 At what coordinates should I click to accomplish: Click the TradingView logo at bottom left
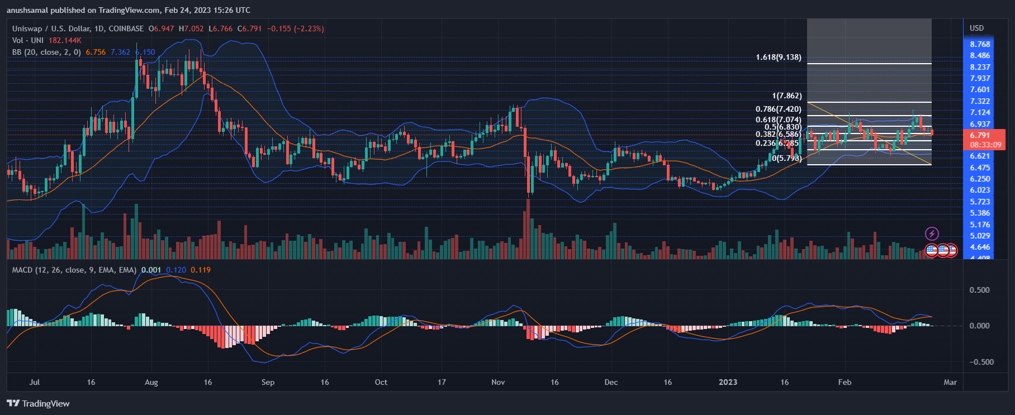(38, 403)
